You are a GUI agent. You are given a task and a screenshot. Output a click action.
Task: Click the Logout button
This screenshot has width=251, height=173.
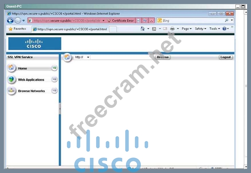(226, 57)
